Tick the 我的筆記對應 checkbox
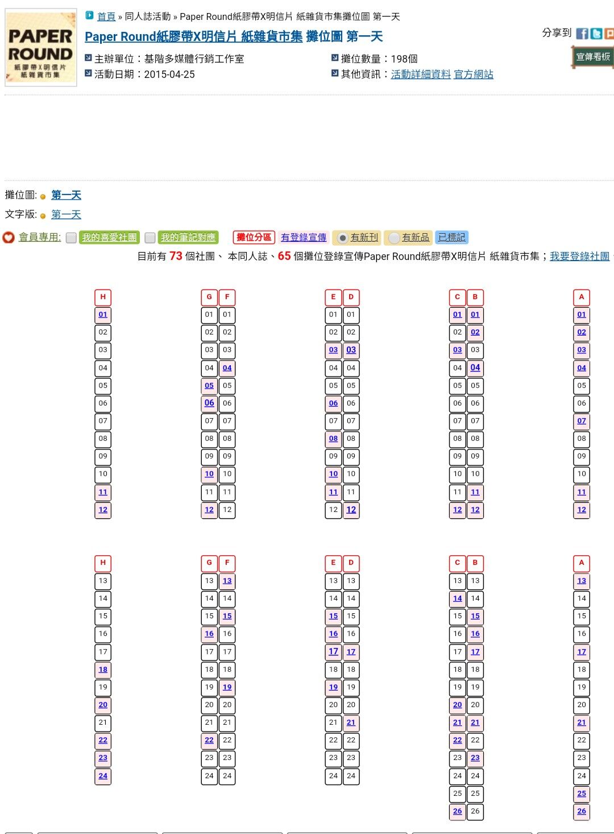The height and width of the screenshot is (834, 614). pyautogui.click(x=150, y=238)
